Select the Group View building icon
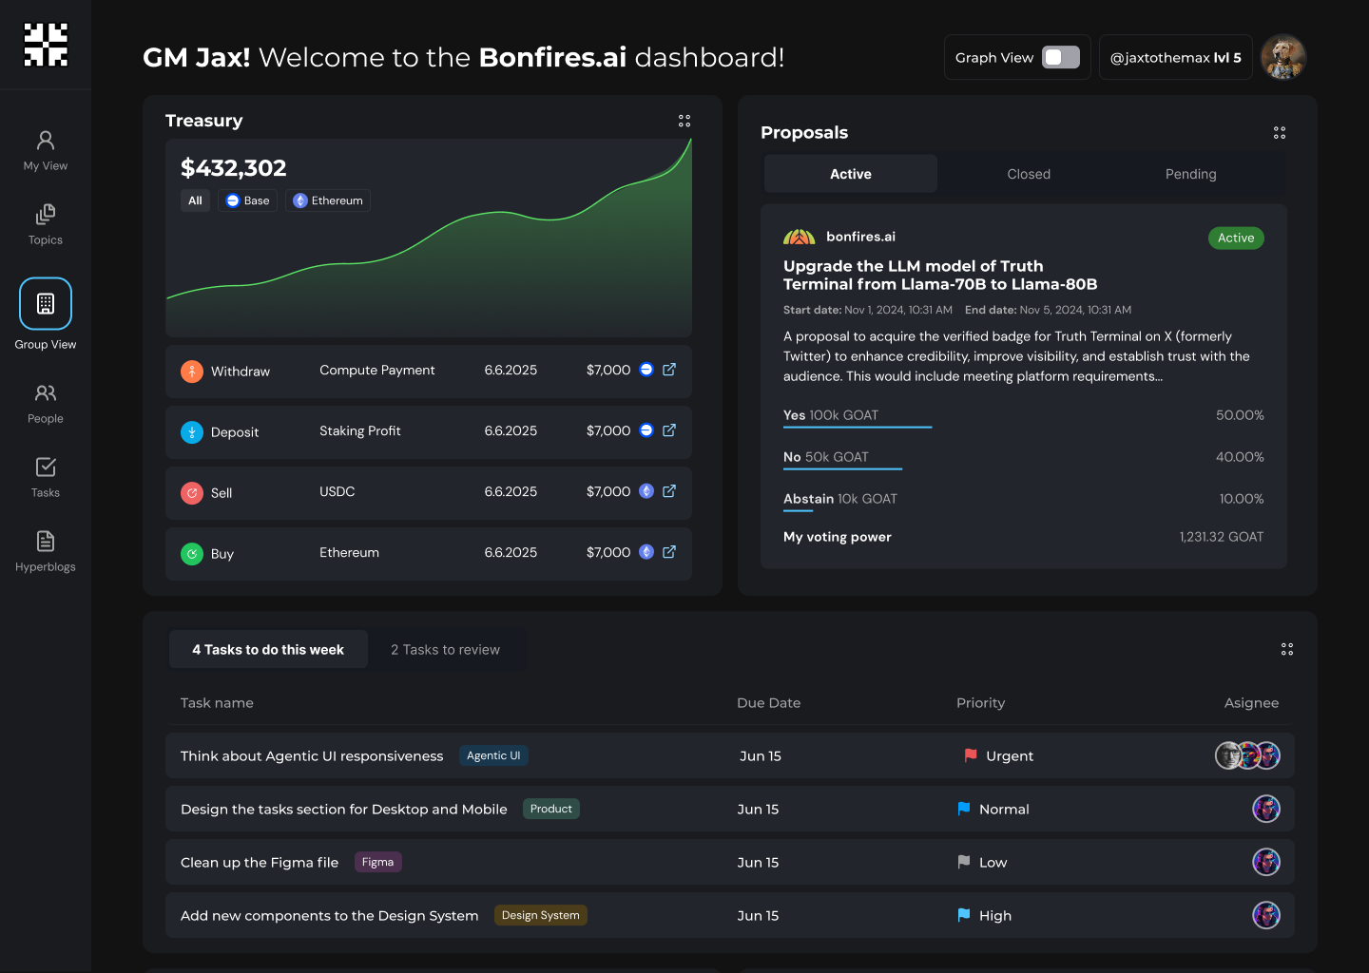The height and width of the screenshot is (973, 1369). pos(46,303)
